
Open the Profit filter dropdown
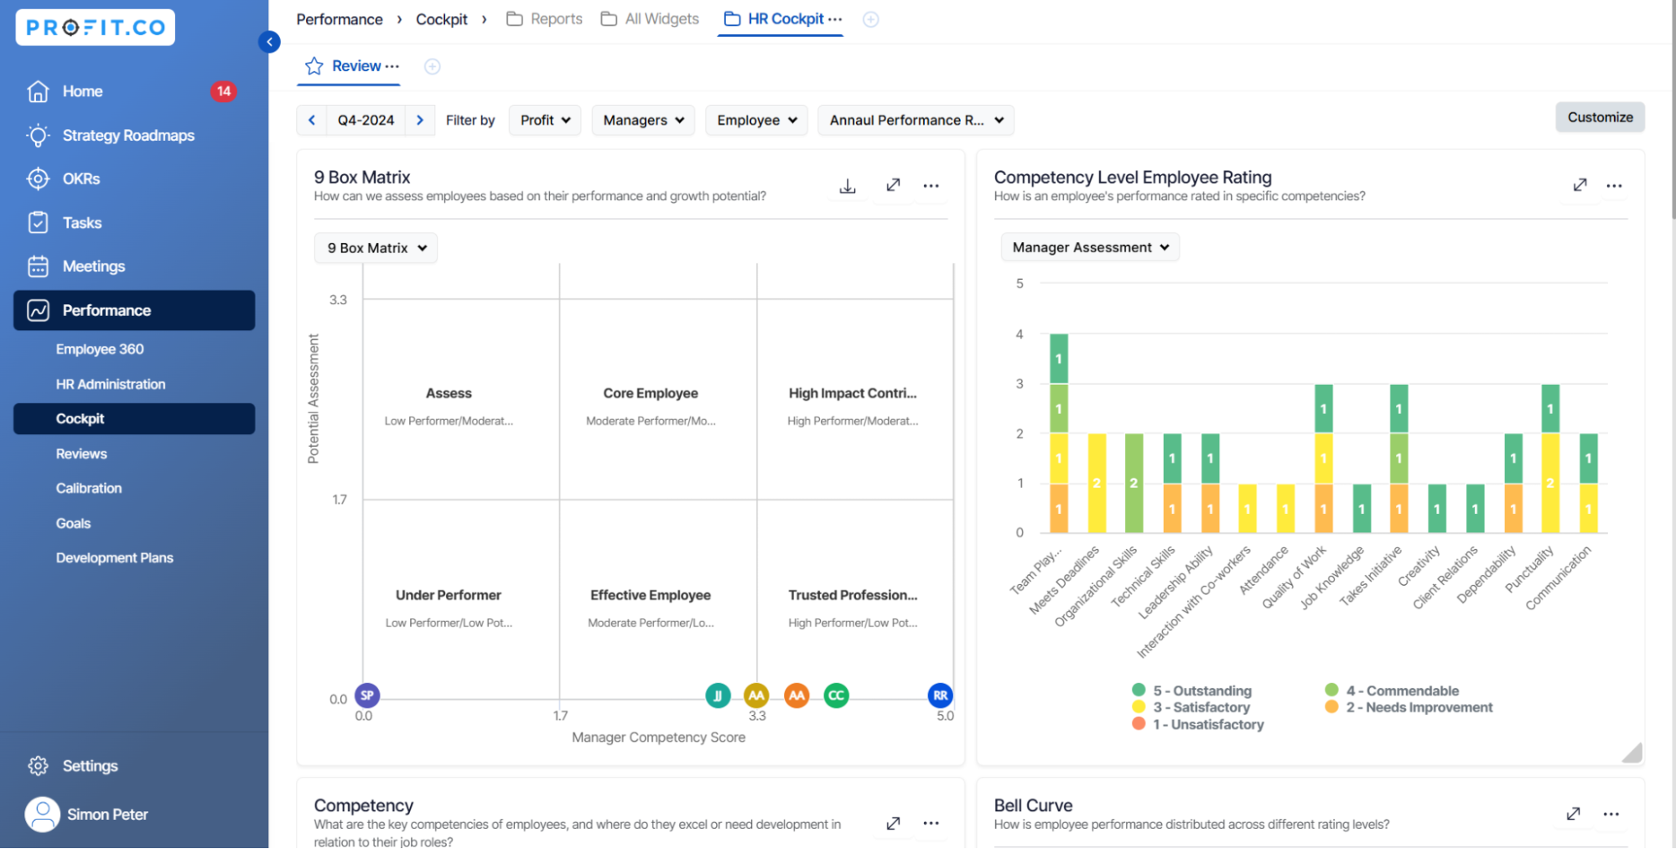[545, 120]
